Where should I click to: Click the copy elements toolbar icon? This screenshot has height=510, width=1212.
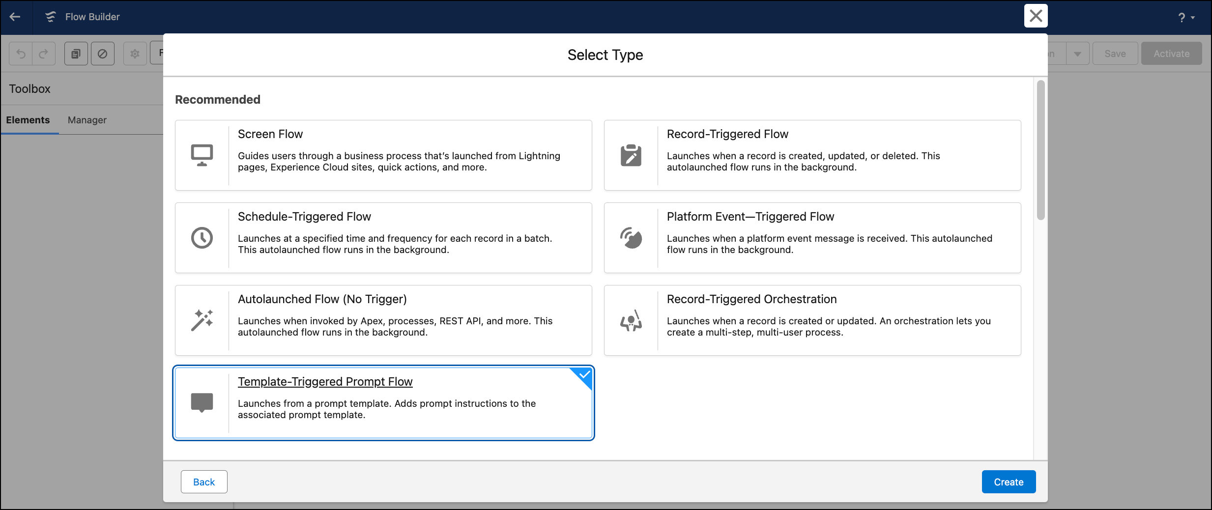pyautogui.click(x=76, y=54)
